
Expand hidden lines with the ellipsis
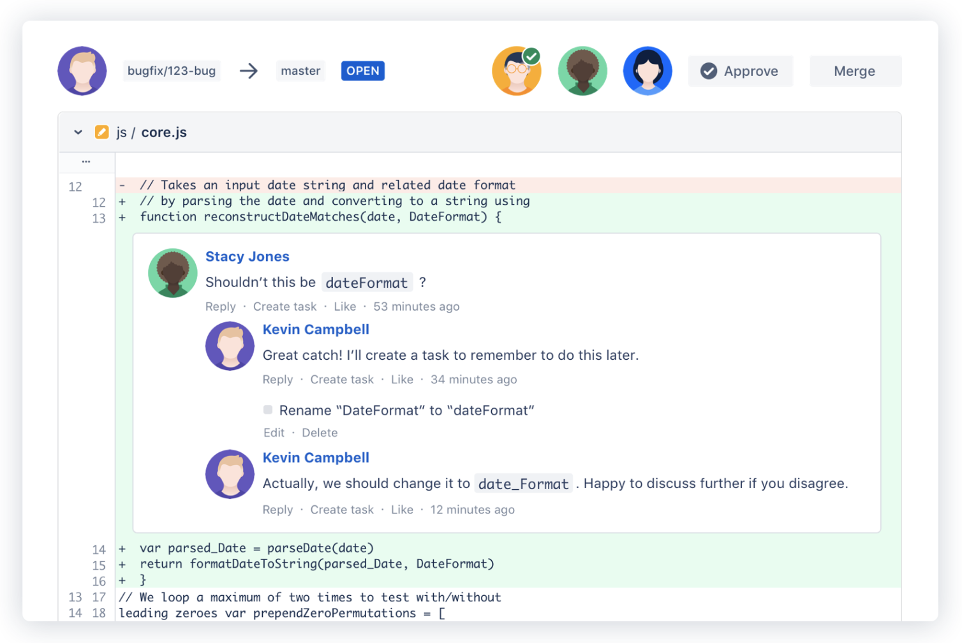(86, 162)
